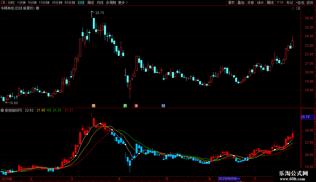Viewport: 316px width, 182px height.
Task: Click month 3 on the time axis
Action: click(72, 179)
